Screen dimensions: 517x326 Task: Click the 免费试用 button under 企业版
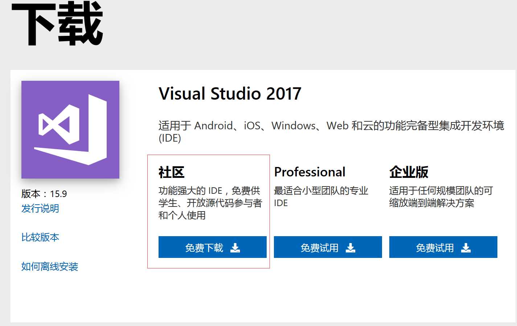pos(443,247)
